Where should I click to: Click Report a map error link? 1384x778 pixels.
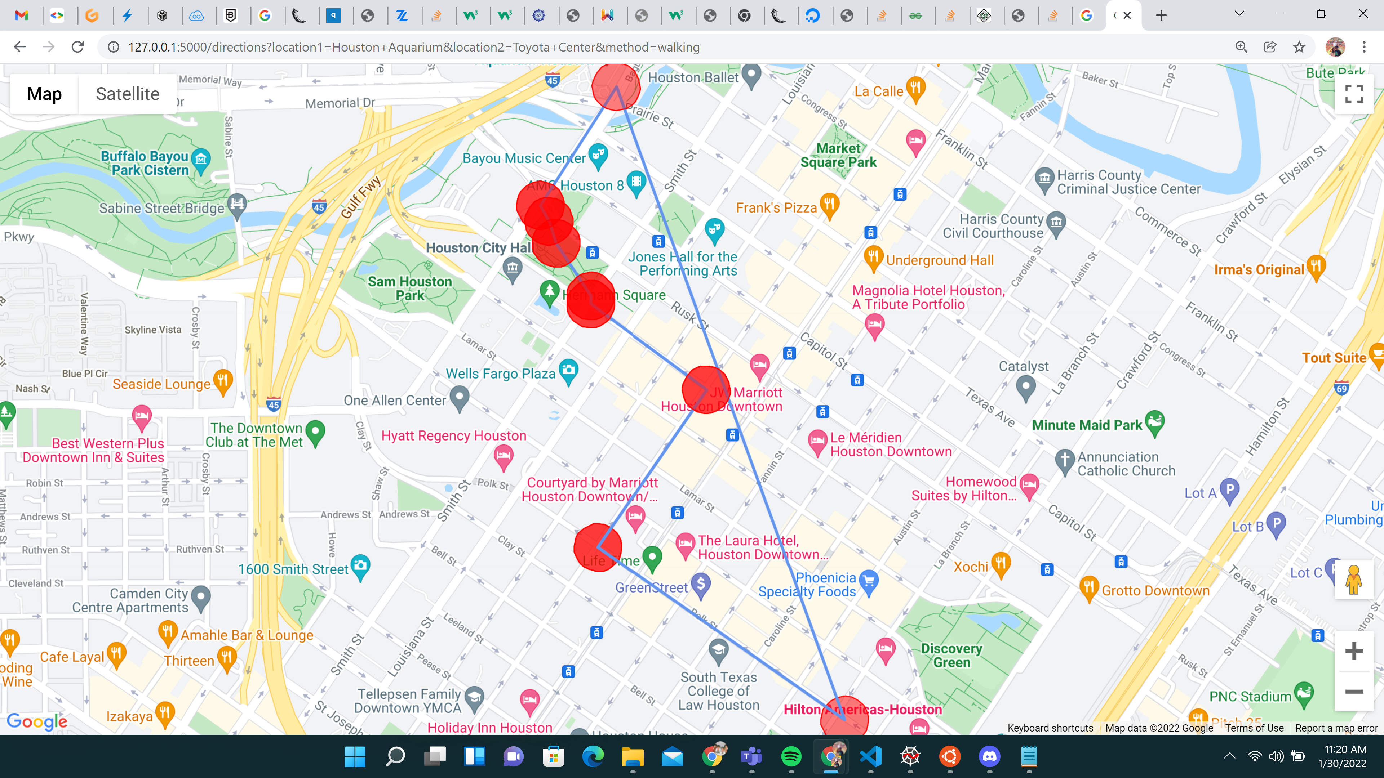coord(1336,728)
